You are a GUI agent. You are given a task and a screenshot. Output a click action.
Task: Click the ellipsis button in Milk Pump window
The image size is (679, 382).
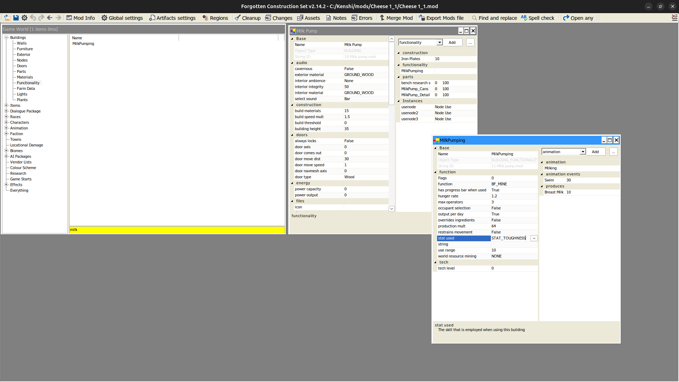470,42
